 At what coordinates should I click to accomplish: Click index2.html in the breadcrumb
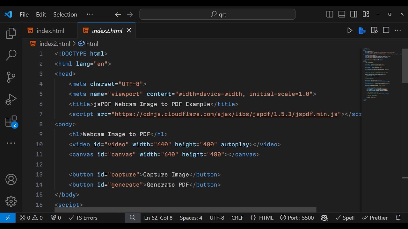tap(55, 44)
